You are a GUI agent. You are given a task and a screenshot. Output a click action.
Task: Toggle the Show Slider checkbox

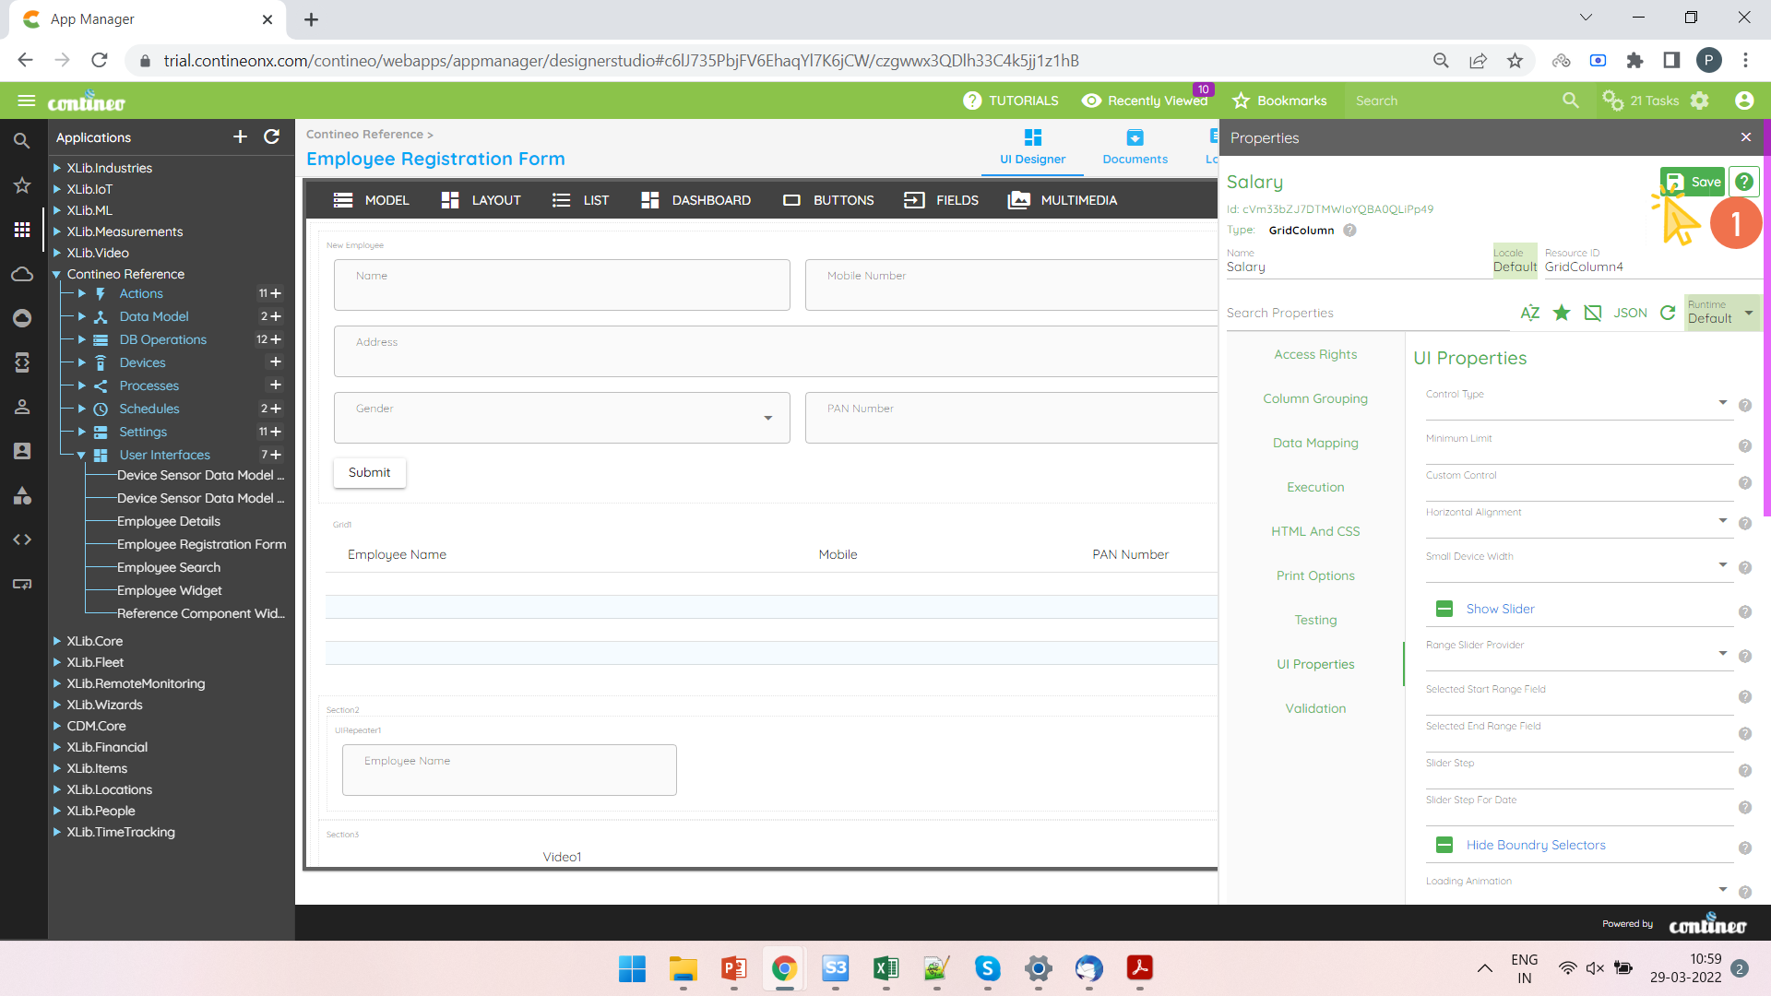pyautogui.click(x=1444, y=609)
